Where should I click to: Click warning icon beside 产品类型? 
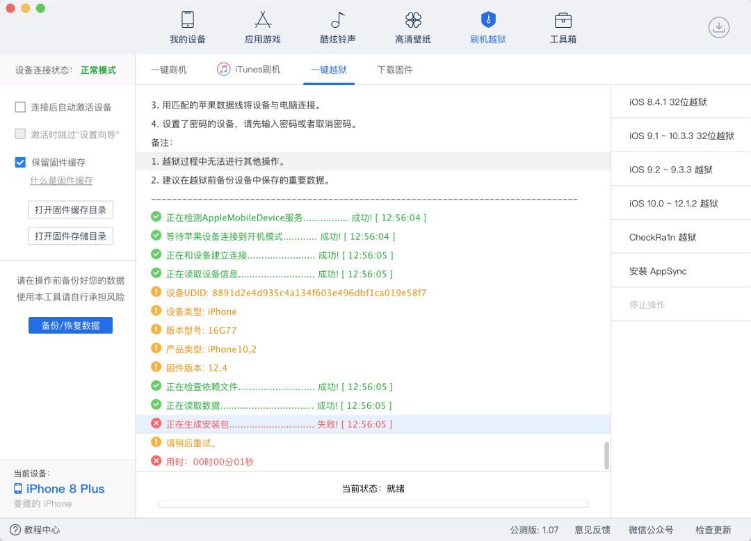(156, 348)
